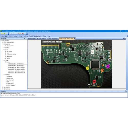Click the <DASH> tree label
The width and height of the screenshot is (128, 128).
[x=7, y=48]
